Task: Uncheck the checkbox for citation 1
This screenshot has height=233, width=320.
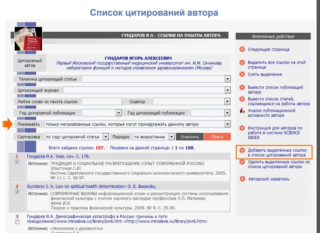Action: (17, 162)
